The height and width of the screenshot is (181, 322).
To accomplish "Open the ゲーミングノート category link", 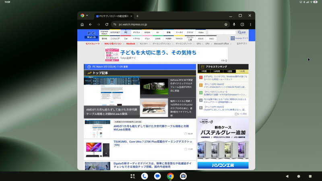I will coord(184,44).
